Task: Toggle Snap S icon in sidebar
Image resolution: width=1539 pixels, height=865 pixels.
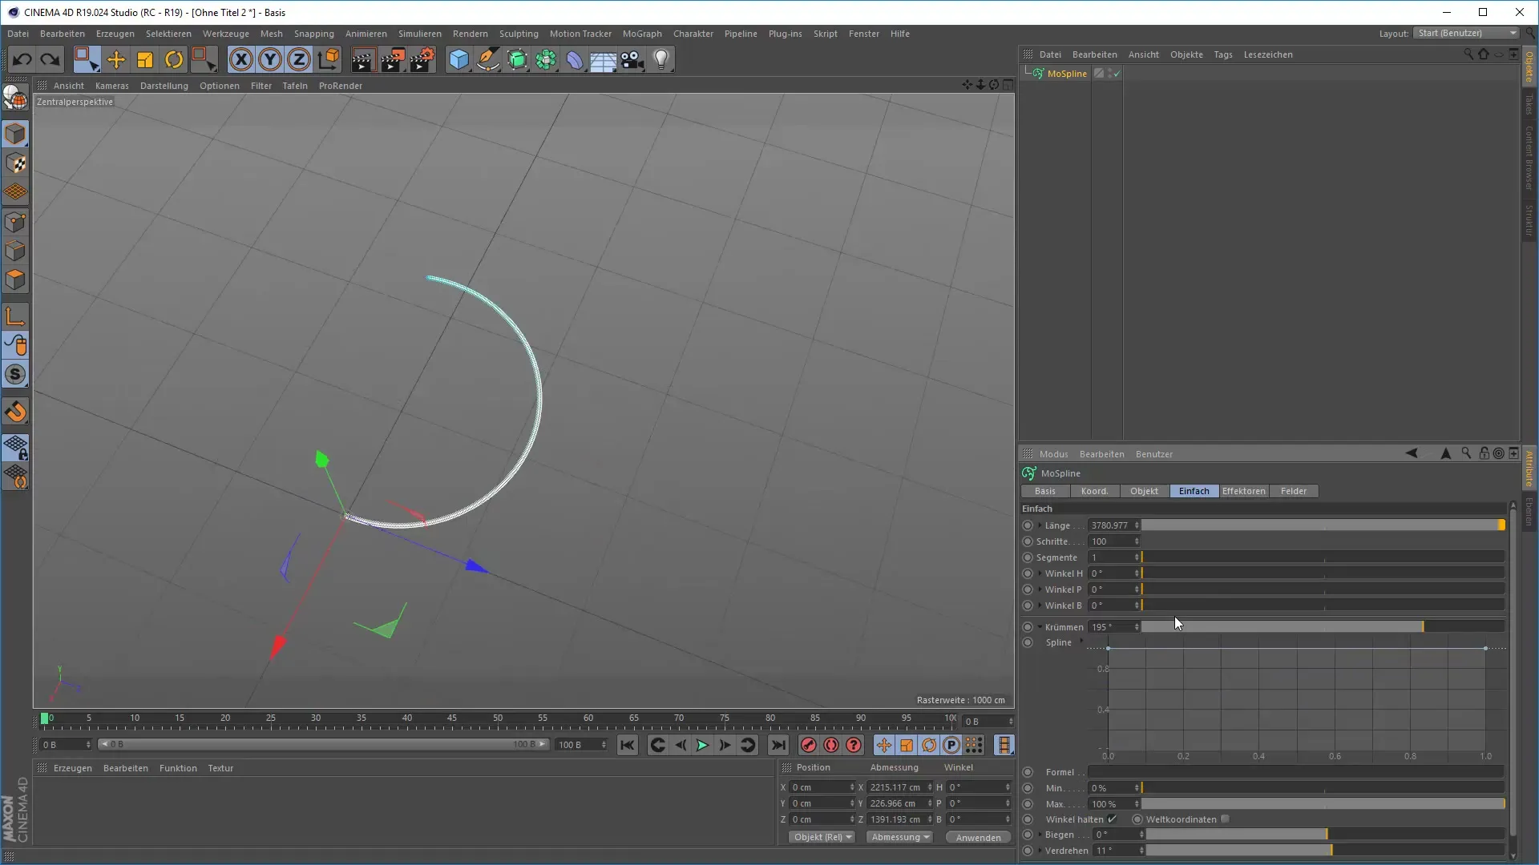Action: tap(15, 375)
